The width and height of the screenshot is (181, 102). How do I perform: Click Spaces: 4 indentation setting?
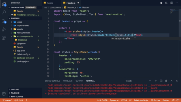(114, 100)
